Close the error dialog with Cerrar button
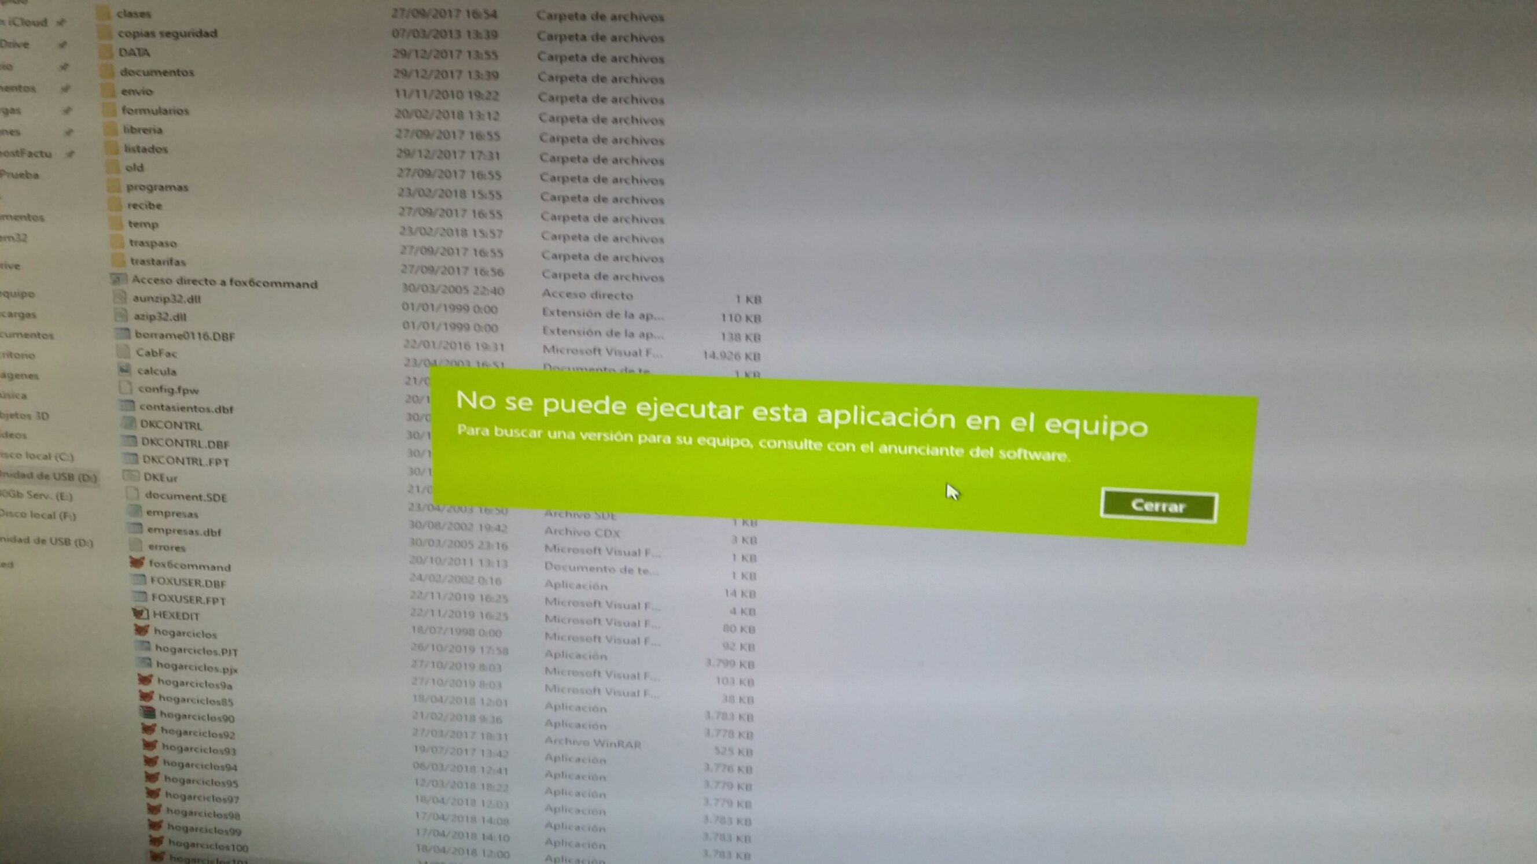 pyautogui.click(x=1158, y=504)
